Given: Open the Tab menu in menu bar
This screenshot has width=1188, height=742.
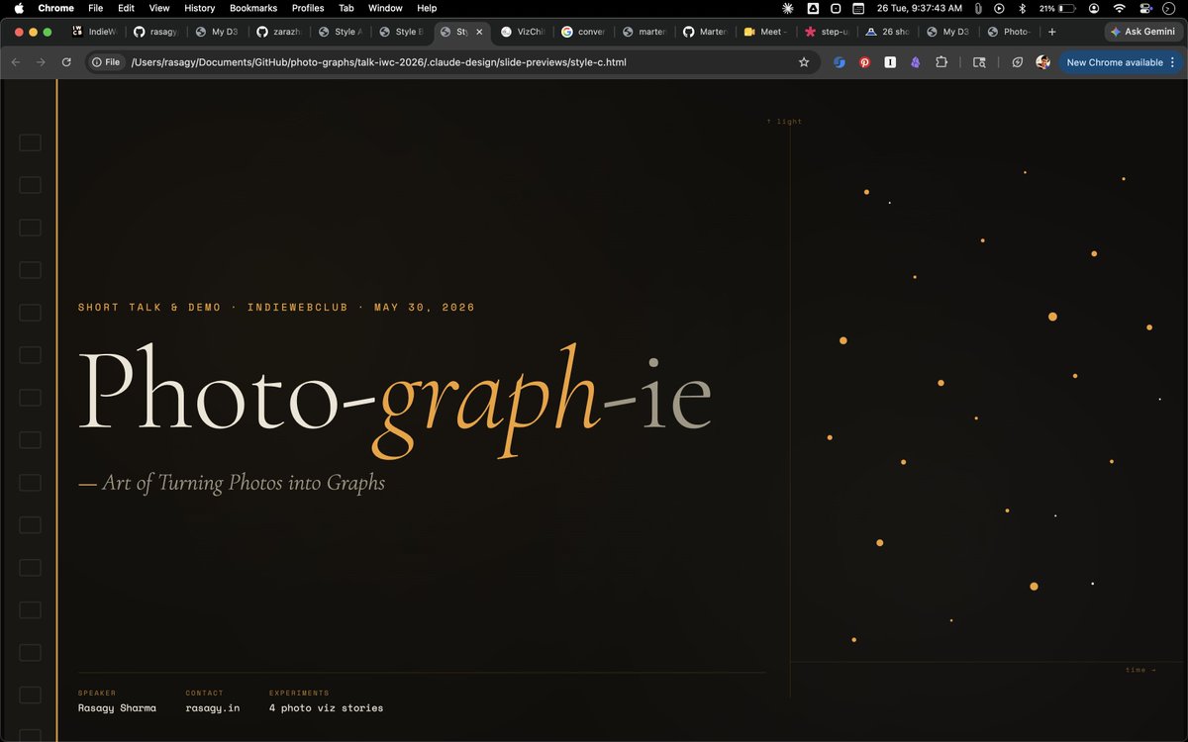Looking at the screenshot, I should point(346,8).
